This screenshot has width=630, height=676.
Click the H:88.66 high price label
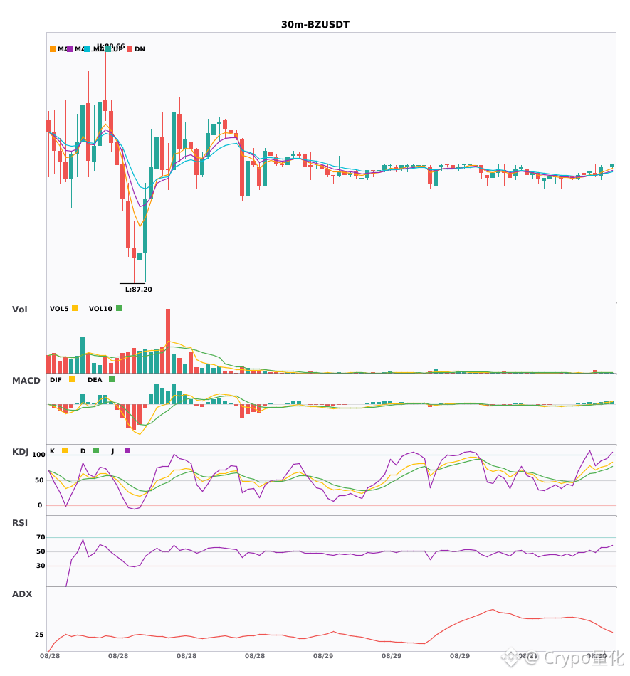(111, 46)
